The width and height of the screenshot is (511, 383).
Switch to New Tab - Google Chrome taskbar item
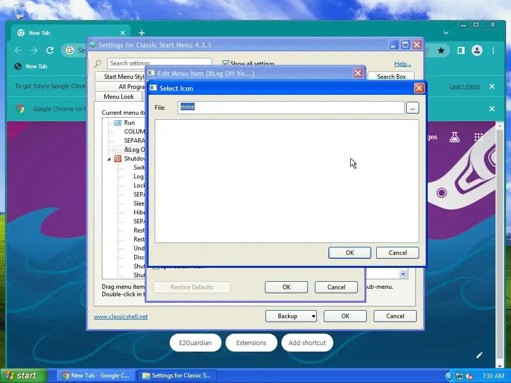[95, 376]
